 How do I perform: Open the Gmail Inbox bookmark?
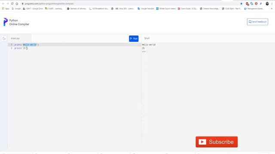pos(125,9)
